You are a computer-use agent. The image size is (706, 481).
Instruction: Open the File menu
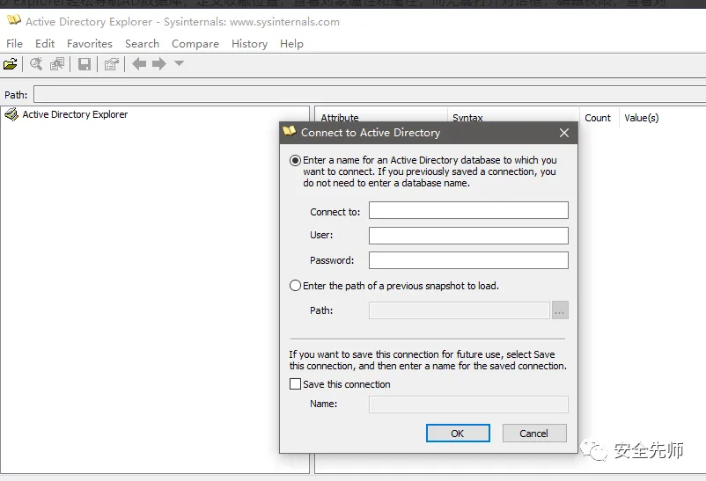tap(14, 44)
